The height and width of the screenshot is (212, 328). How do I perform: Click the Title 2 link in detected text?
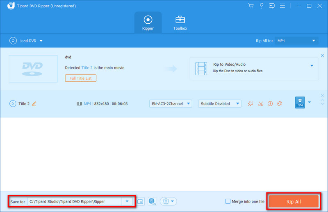click(x=87, y=68)
